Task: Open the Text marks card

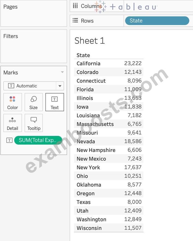Action: click(x=54, y=102)
